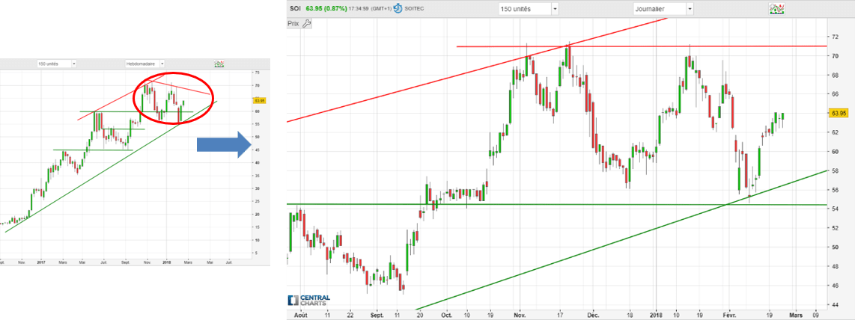The height and width of the screenshot is (320, 855).
Task: Click the Oct. label on the daily time axis
Action: tap(446, 315)
